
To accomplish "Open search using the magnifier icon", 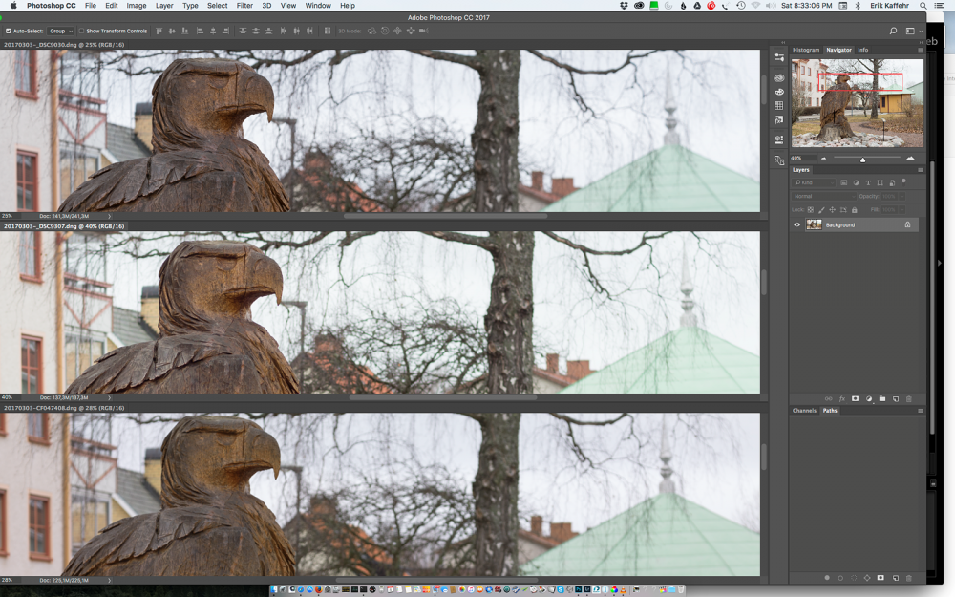I will click(x=893, y=31).
